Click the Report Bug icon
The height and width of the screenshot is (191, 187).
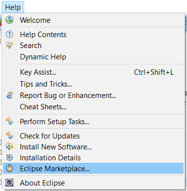tap(9, 95)
